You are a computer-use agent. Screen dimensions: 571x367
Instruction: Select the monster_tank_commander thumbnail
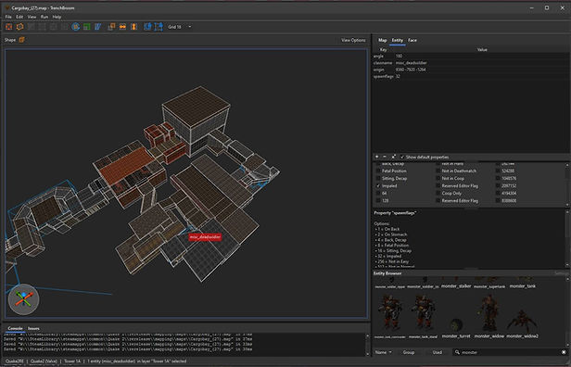click(x=389, y=317)
